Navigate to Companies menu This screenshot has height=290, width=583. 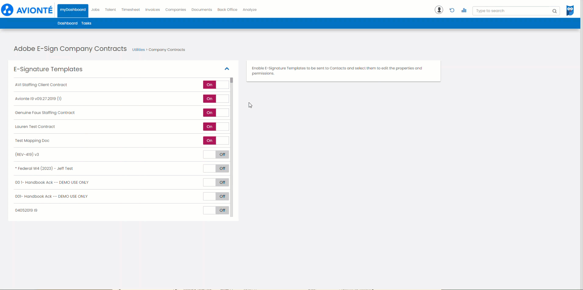coord(176,10)
